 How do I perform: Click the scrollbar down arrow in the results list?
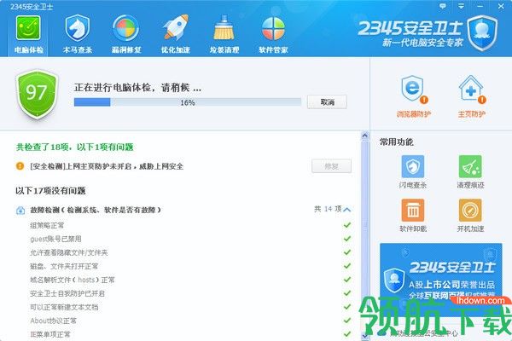[x=365, y=335]
